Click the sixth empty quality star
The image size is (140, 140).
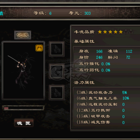pos(126,32)
